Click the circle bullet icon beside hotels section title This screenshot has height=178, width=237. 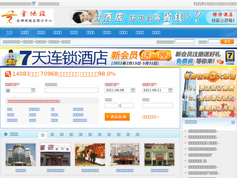6,134
